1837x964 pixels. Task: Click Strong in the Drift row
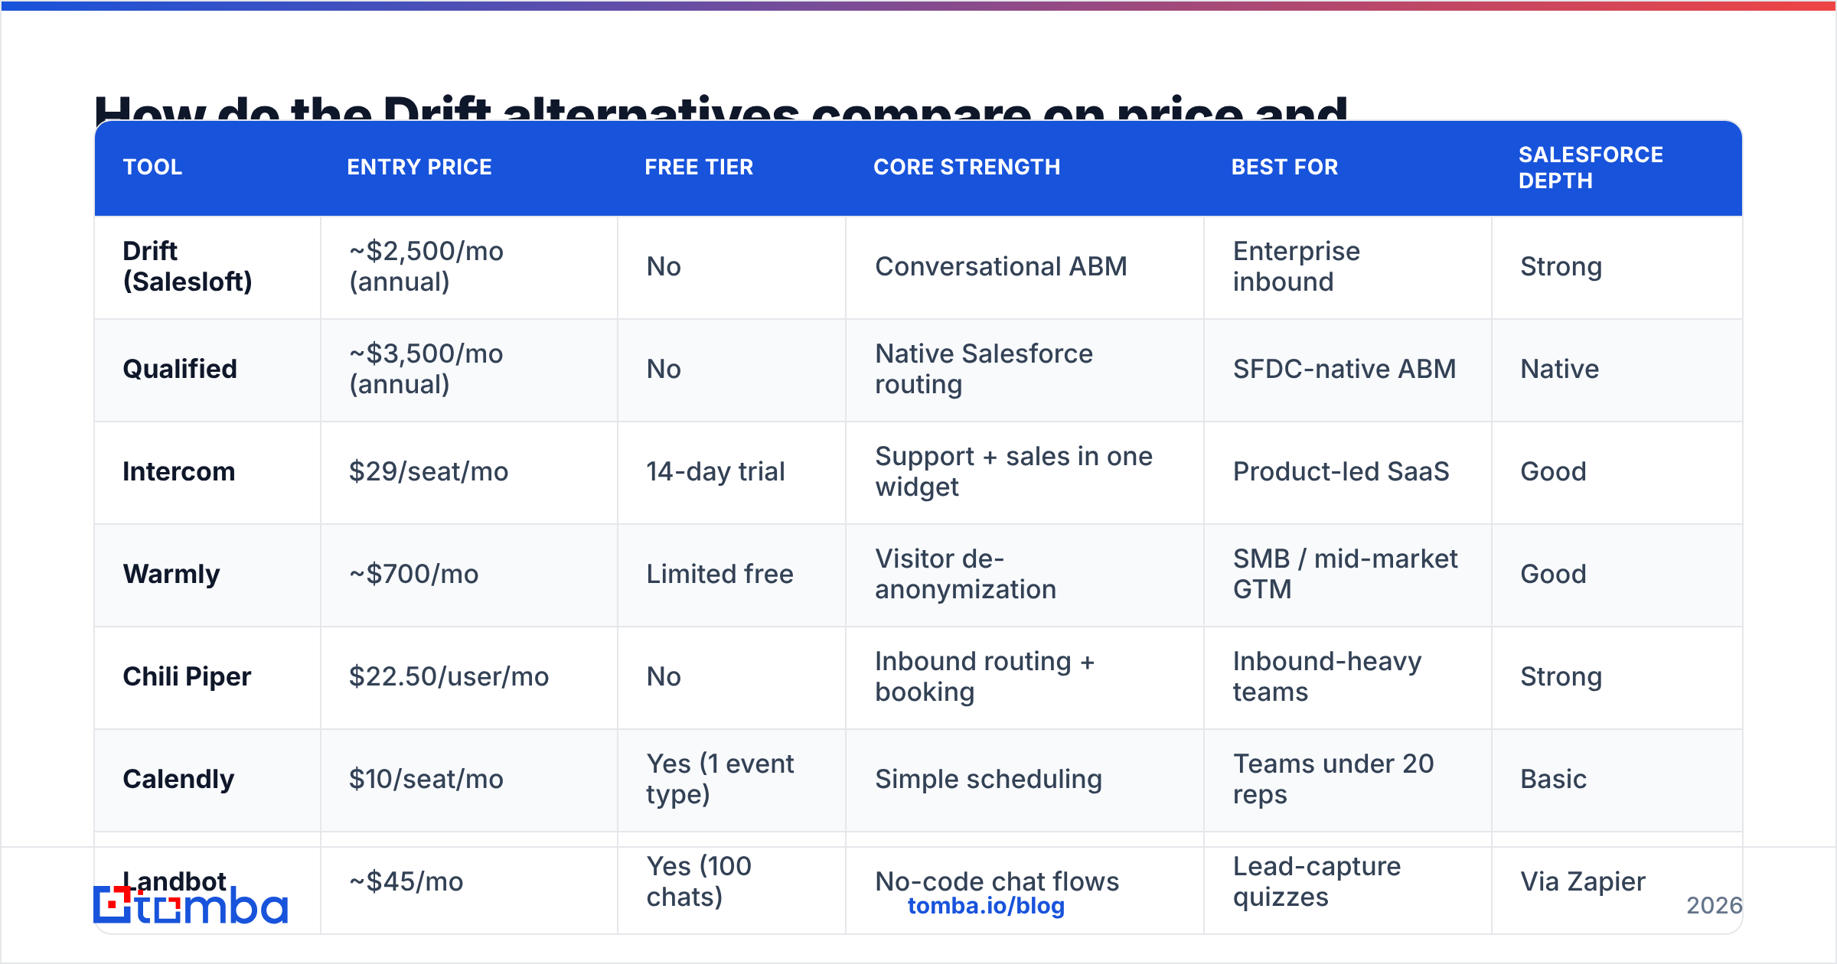(1561, 266)
